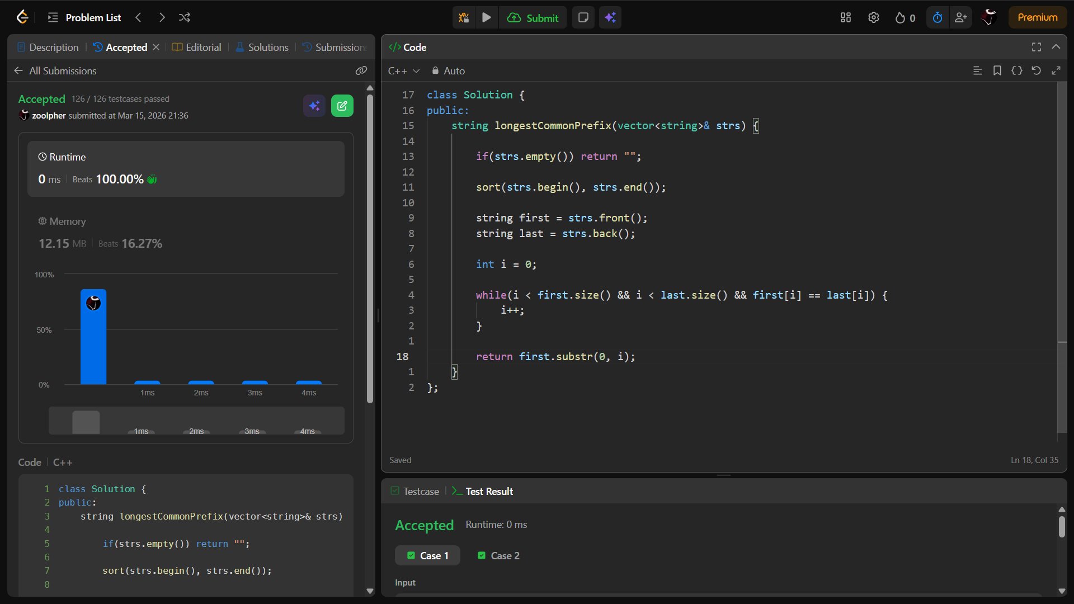Viewport: 1074px width, 604px height.
Task: Collapse the Code panel chevron
Action: [x=1056, y=47]
